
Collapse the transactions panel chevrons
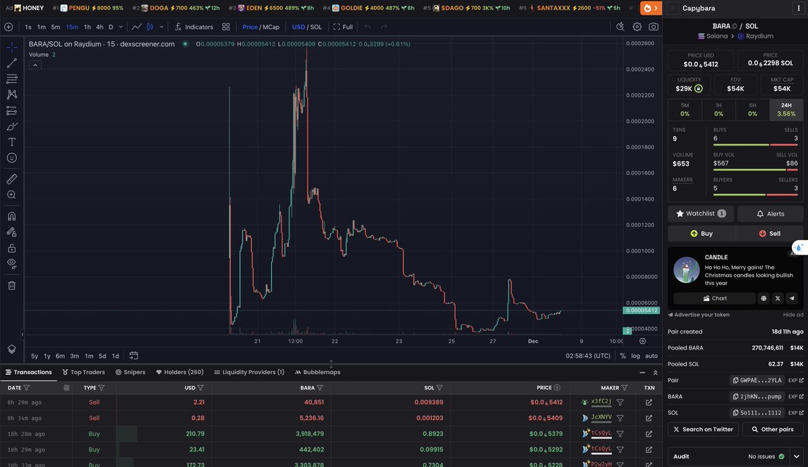tap(655, 372)
